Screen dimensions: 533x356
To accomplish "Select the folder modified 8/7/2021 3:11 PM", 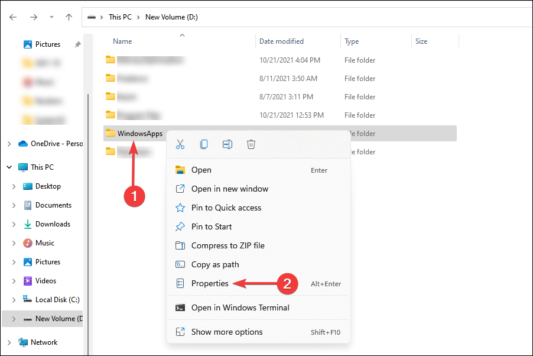I will pyautogui.click(x=279, y=96).
